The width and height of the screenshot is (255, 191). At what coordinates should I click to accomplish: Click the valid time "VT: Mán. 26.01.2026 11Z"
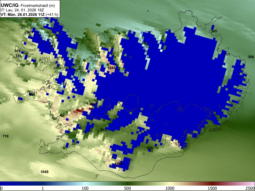22,14
